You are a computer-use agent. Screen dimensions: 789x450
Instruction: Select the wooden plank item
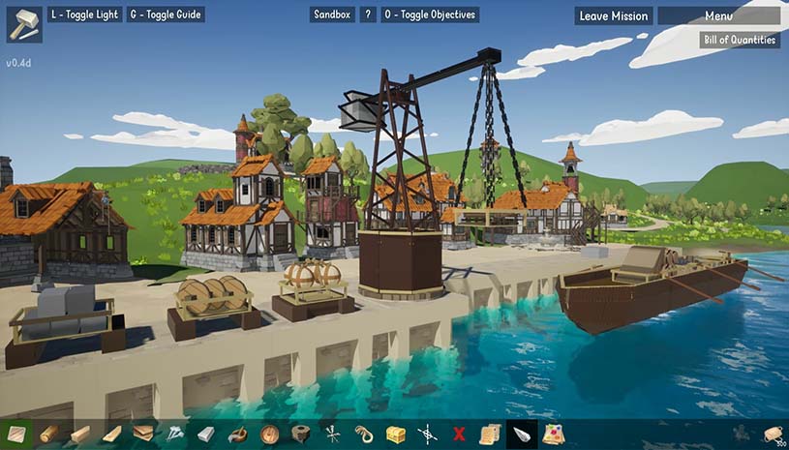point(111,434)
